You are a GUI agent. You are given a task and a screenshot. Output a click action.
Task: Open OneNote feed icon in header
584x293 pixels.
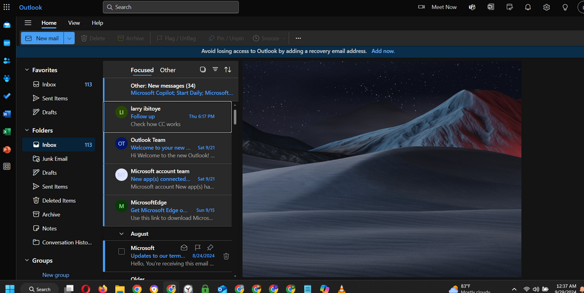[x=491, y=7]
